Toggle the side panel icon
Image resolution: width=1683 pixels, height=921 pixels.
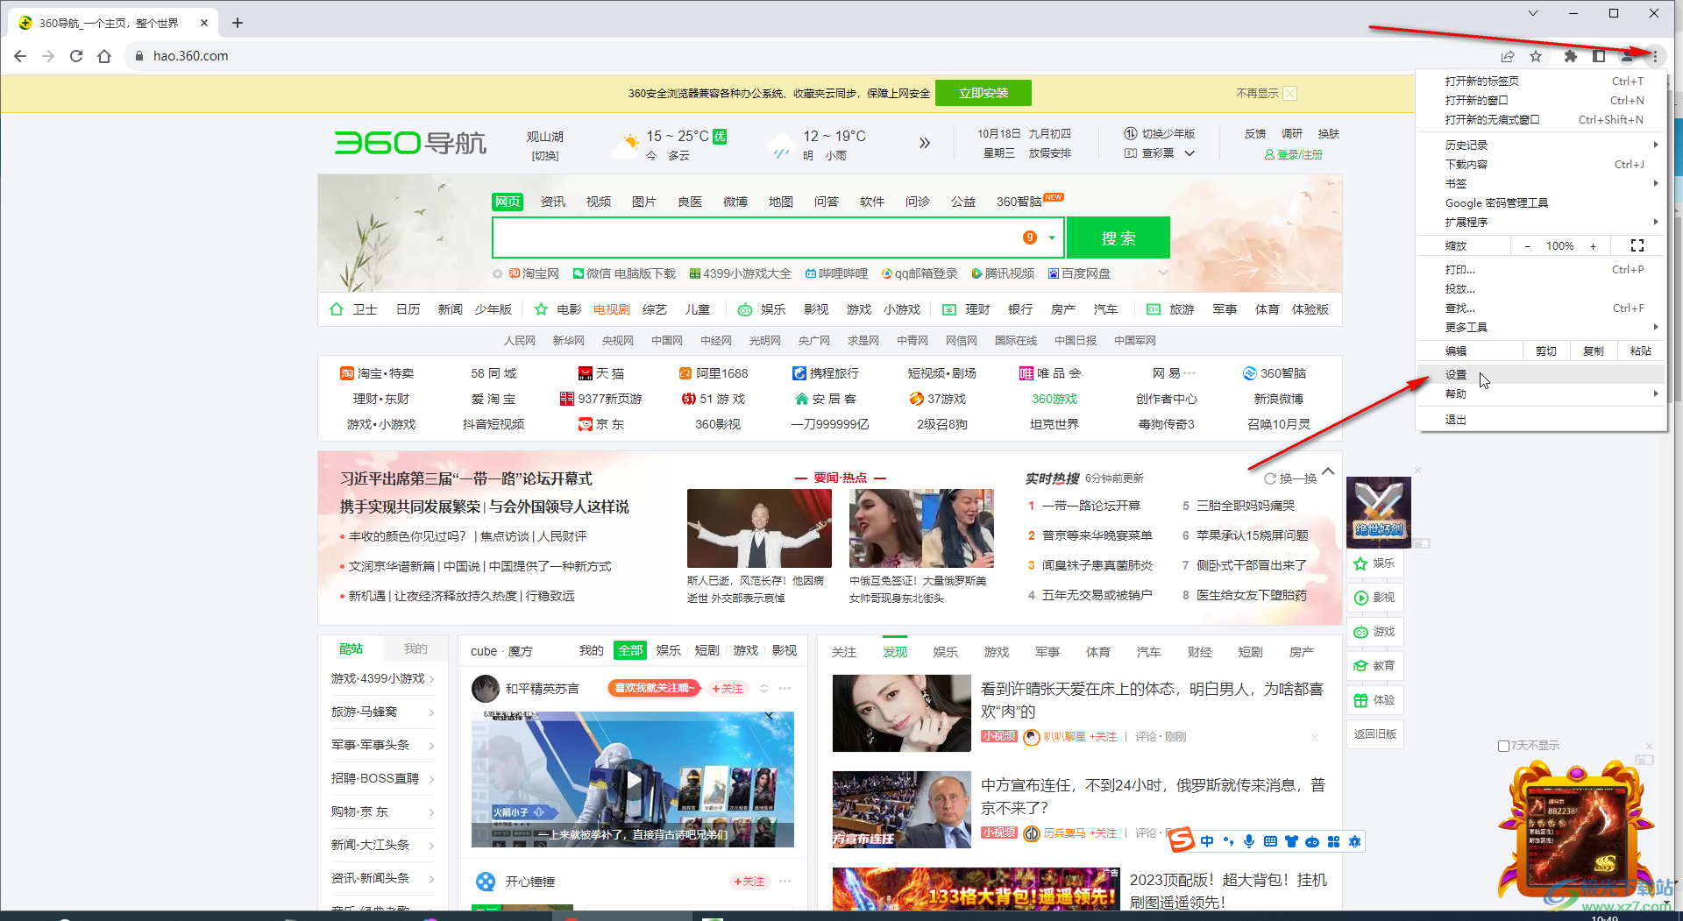tap(1599, 56)
